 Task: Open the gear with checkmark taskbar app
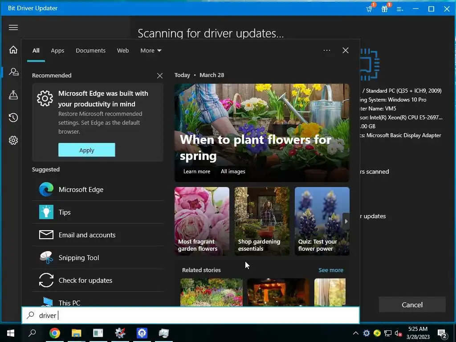120,333
